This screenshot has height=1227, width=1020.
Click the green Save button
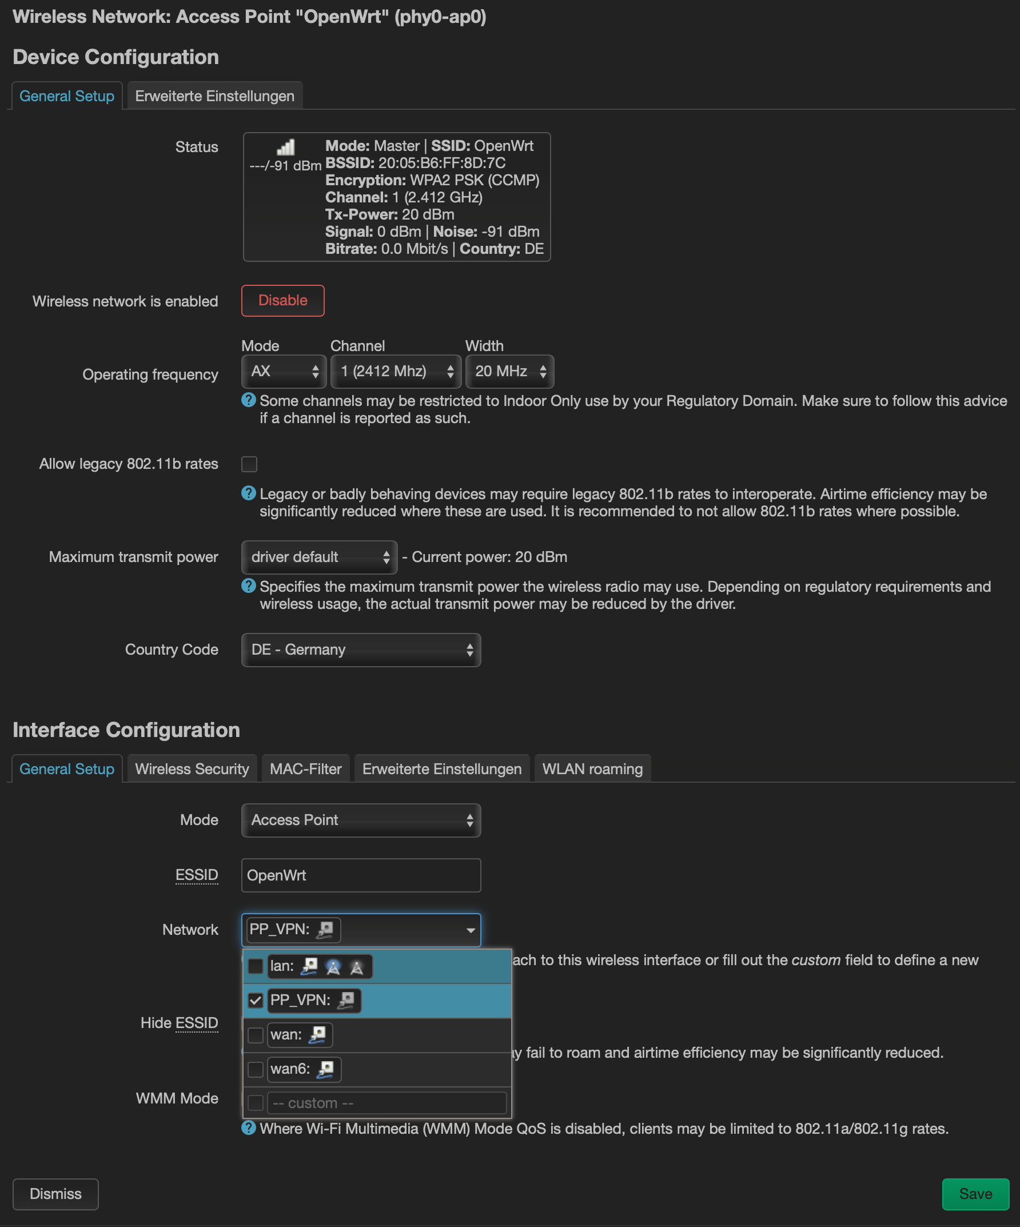click(975, 1194)
